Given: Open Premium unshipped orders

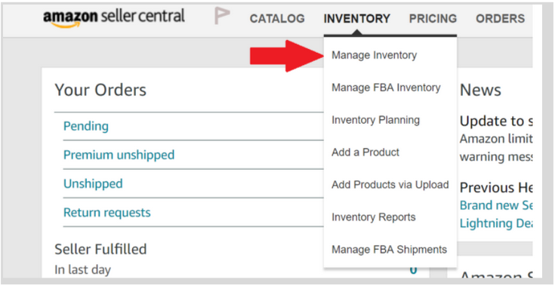Looking at the screenshot, I should click(x=119, y=155).
